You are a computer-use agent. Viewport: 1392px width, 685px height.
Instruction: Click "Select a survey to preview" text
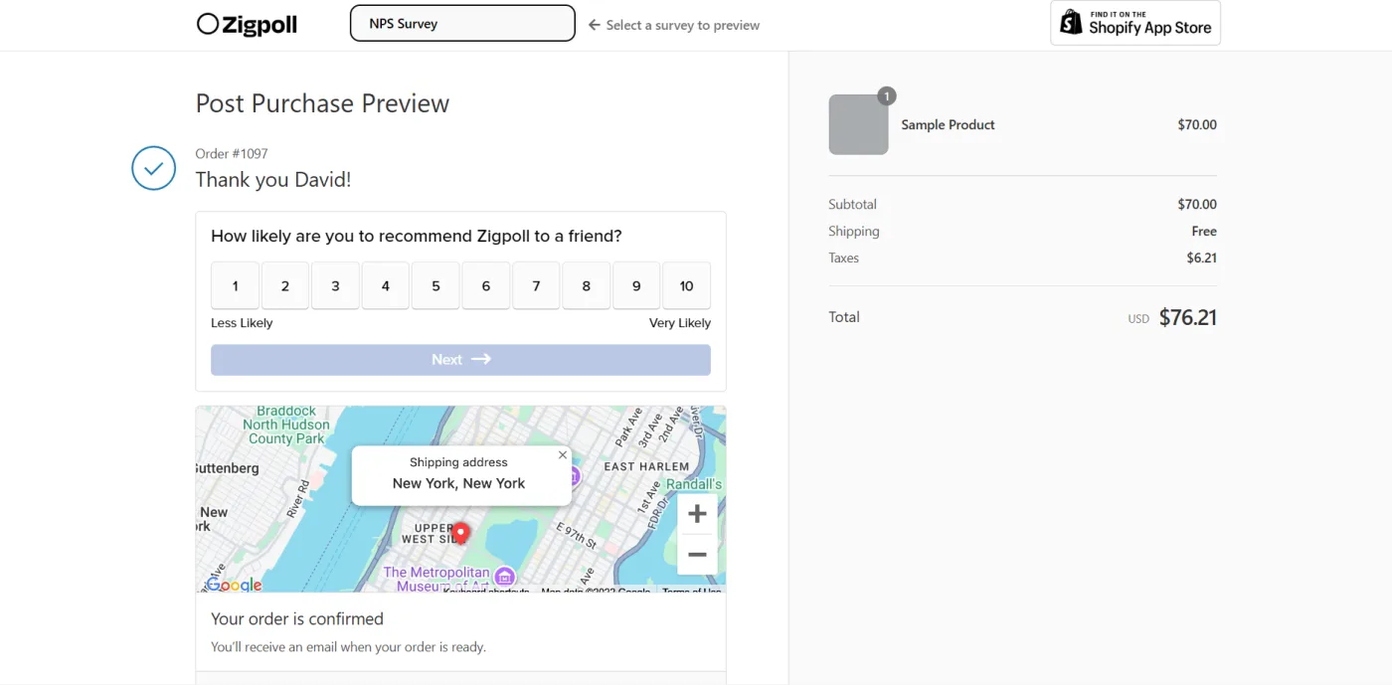682,25
